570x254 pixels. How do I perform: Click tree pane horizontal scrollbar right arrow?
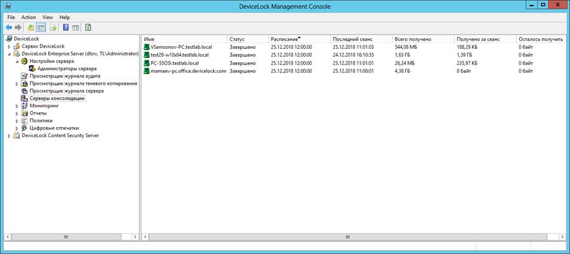135,236
